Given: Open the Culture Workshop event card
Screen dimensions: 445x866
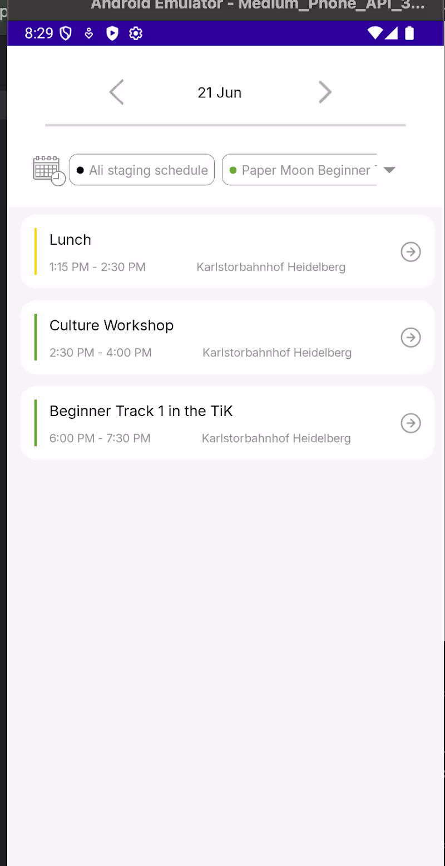Looking at the screenshot, I should [222, 337].
